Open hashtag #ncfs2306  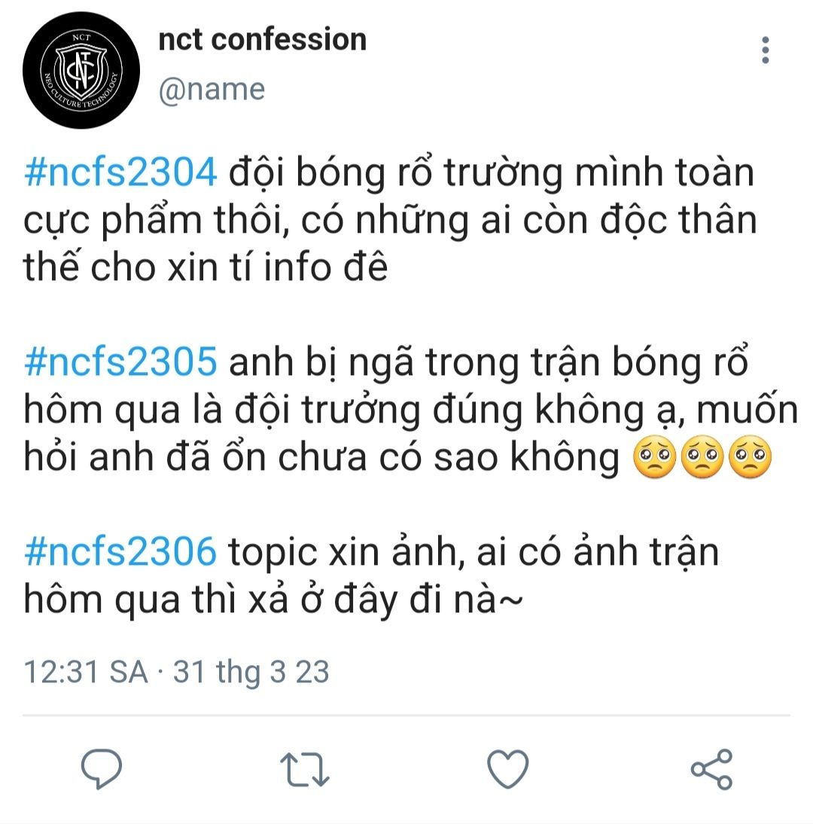(120, 551)
